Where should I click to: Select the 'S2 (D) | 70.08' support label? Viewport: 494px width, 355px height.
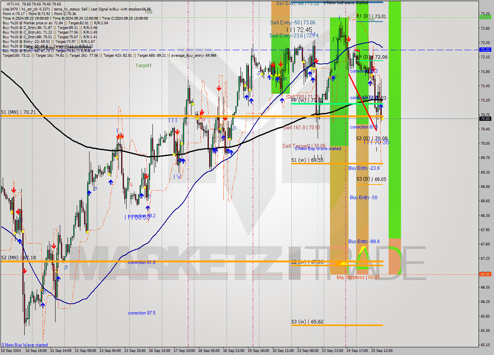coord(372,138)
